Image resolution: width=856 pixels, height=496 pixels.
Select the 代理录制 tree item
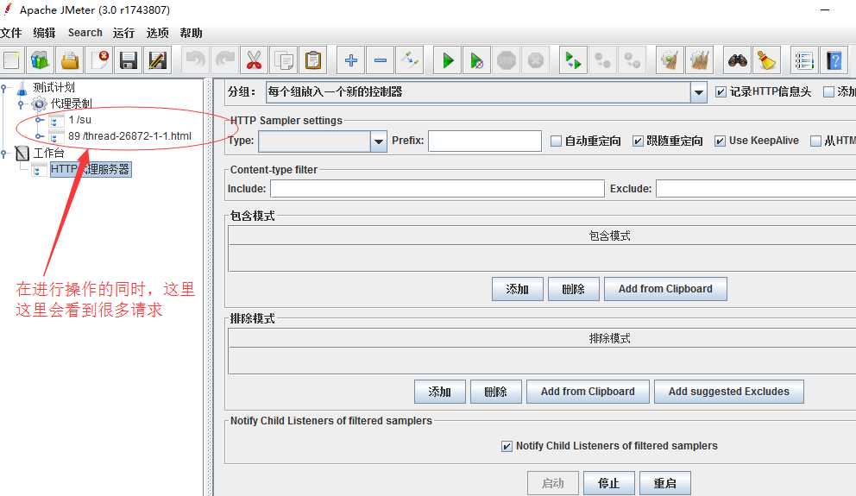[x=71, y=104]
